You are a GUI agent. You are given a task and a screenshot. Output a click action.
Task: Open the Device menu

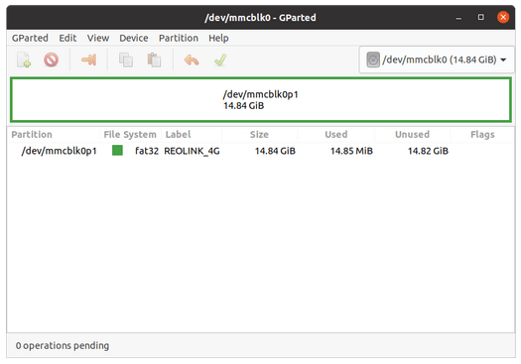click(134, 38)
